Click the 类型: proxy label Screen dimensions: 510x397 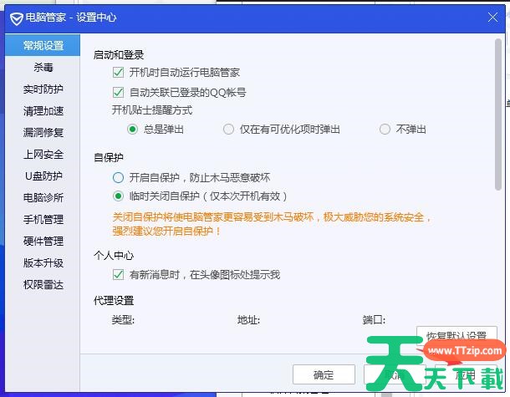click(x=123, y=320)
